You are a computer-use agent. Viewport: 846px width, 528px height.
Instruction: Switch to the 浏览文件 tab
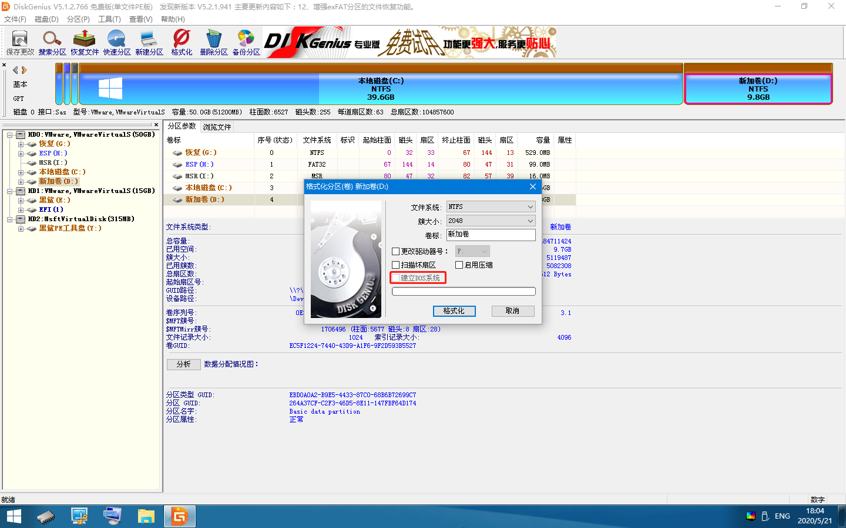pyautogui.click(x=217, y=126)
